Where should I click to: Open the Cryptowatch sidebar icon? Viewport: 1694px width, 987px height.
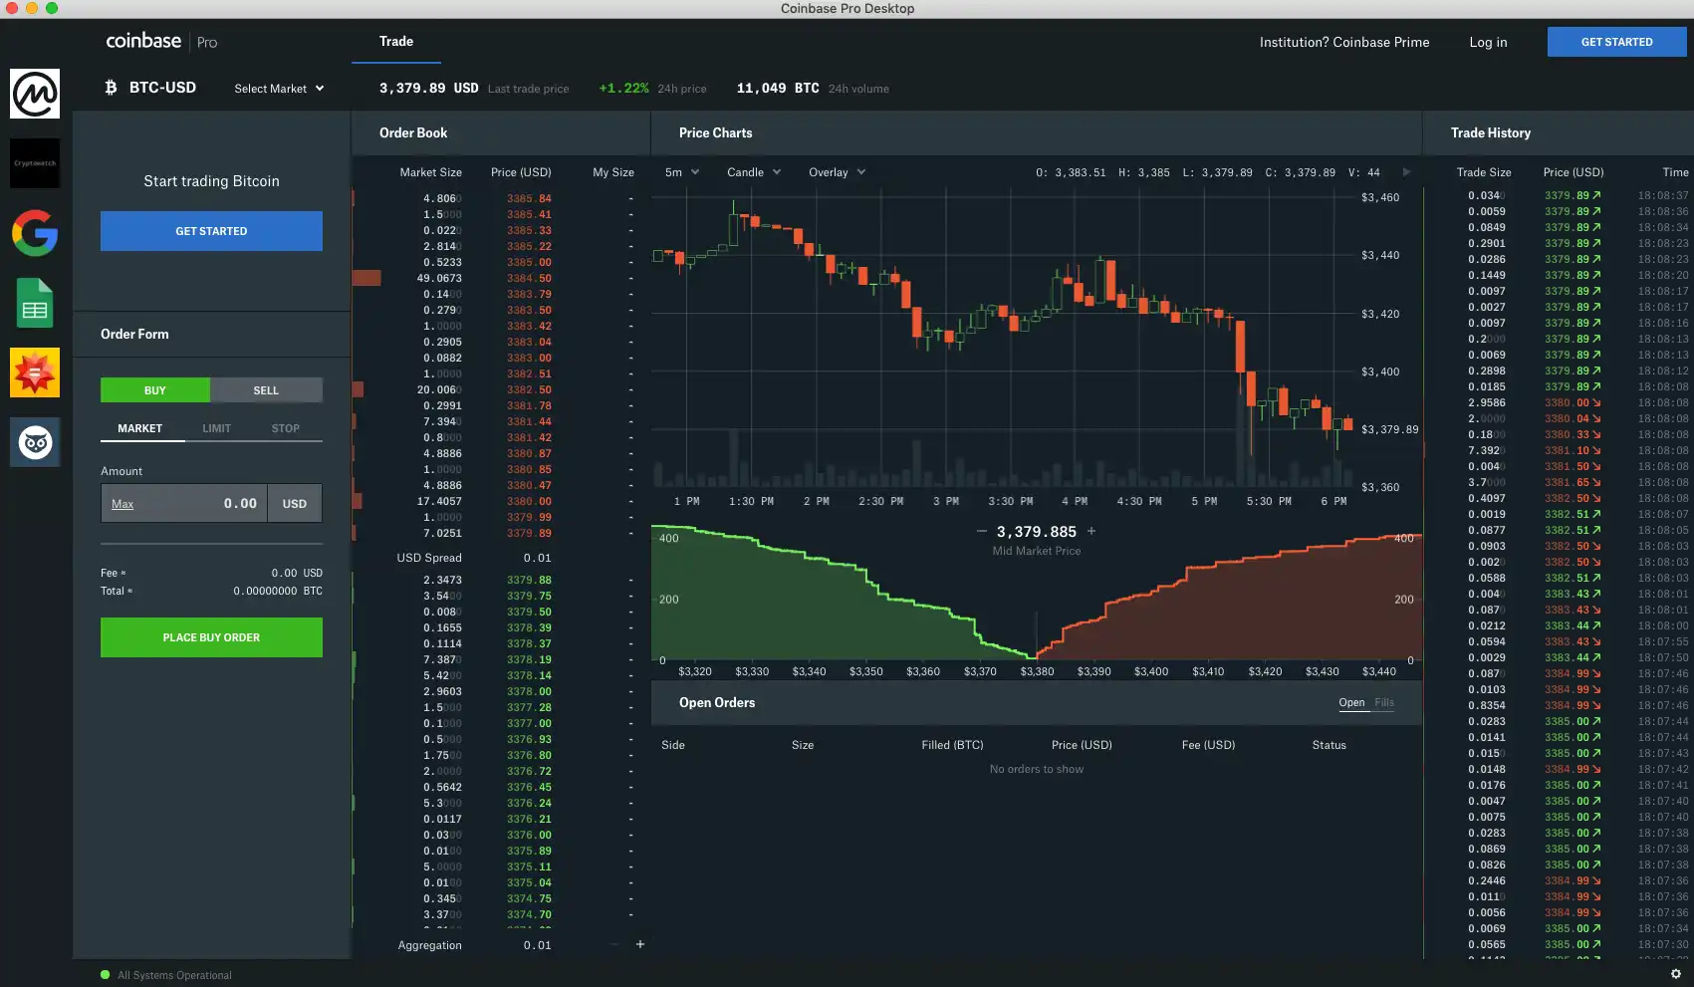pyautogui.click(x=35, y=163)
